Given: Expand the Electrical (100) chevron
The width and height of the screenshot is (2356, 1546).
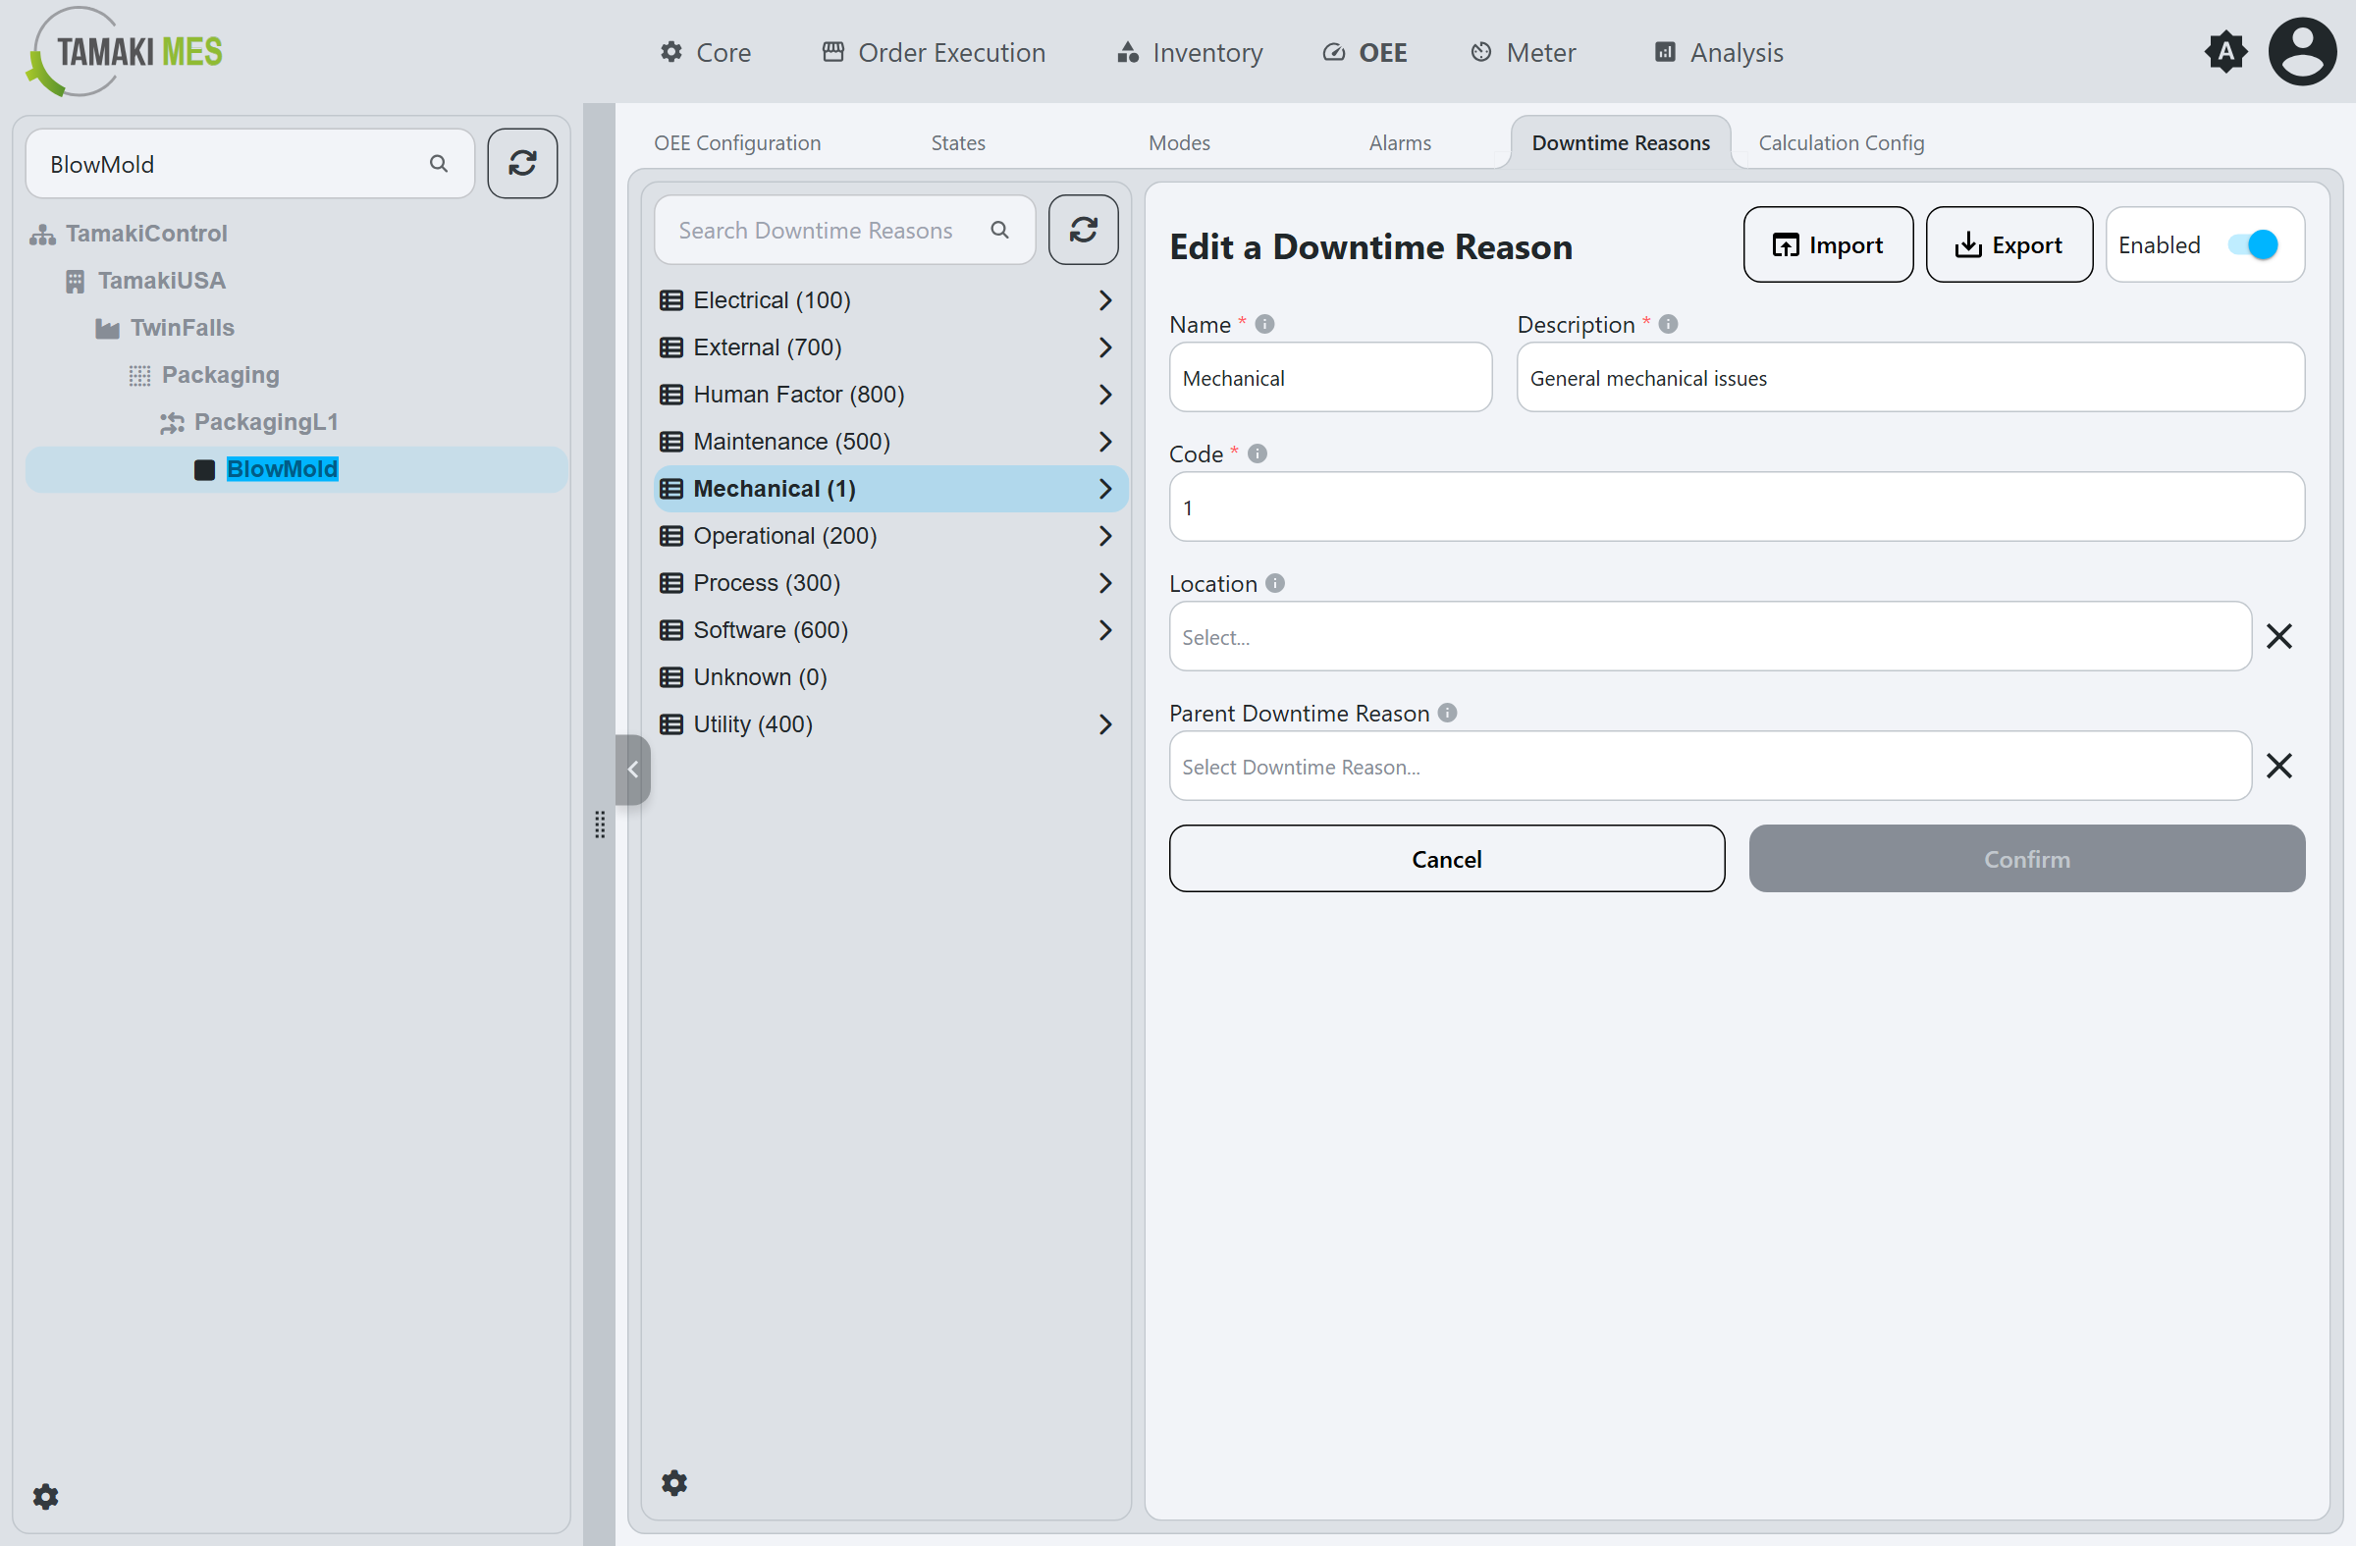Looking at the screenshot, I should 1104,300.
